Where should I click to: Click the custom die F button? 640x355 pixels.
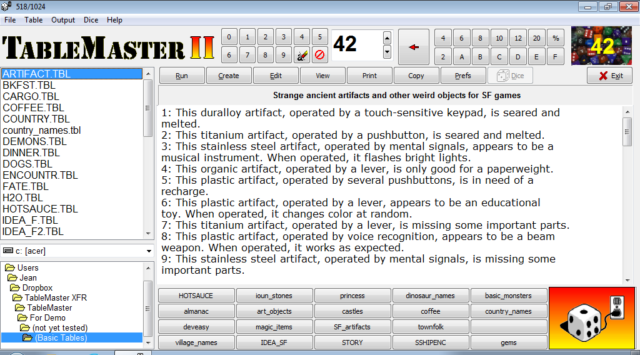(x=555, y=57)
